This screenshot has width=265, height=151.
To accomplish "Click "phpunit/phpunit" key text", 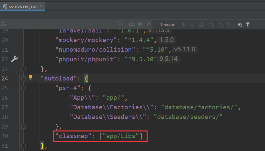I will (x=86, y=59).
